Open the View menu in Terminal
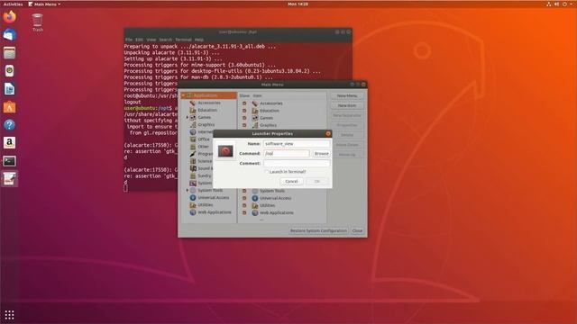The width and height of the screenshot is (577, 324). (x=151, y=40)
